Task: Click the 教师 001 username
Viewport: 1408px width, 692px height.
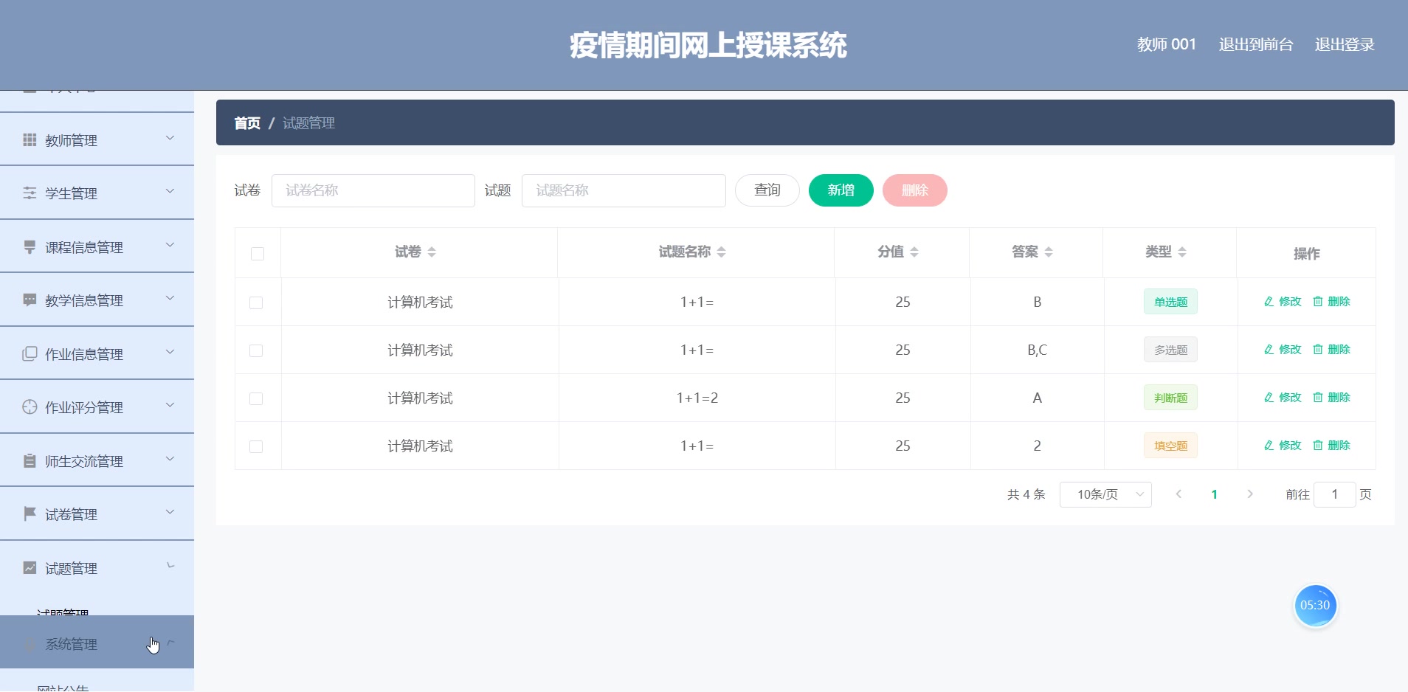Action: (x=1167, y=44)
